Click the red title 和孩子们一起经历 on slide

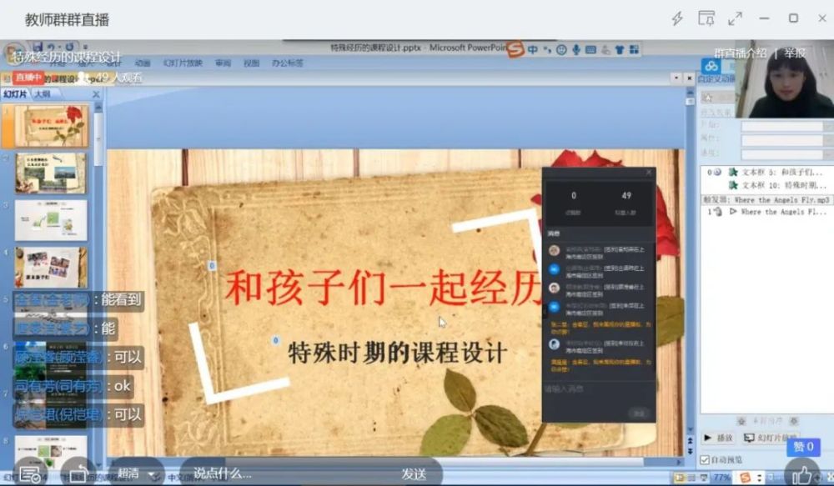384,288
